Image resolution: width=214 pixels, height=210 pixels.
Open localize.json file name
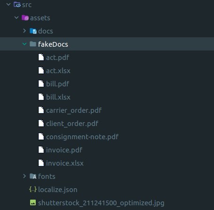pos(58,190)
